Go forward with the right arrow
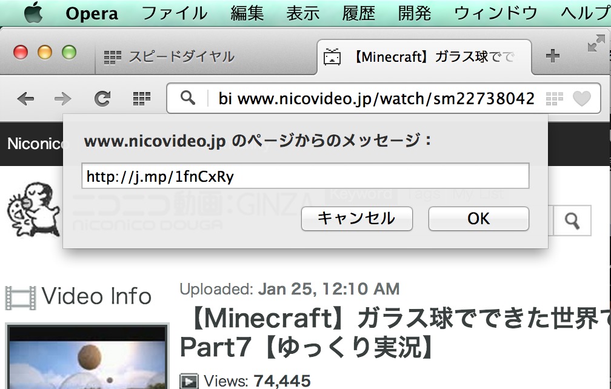 tap(63, 99)
